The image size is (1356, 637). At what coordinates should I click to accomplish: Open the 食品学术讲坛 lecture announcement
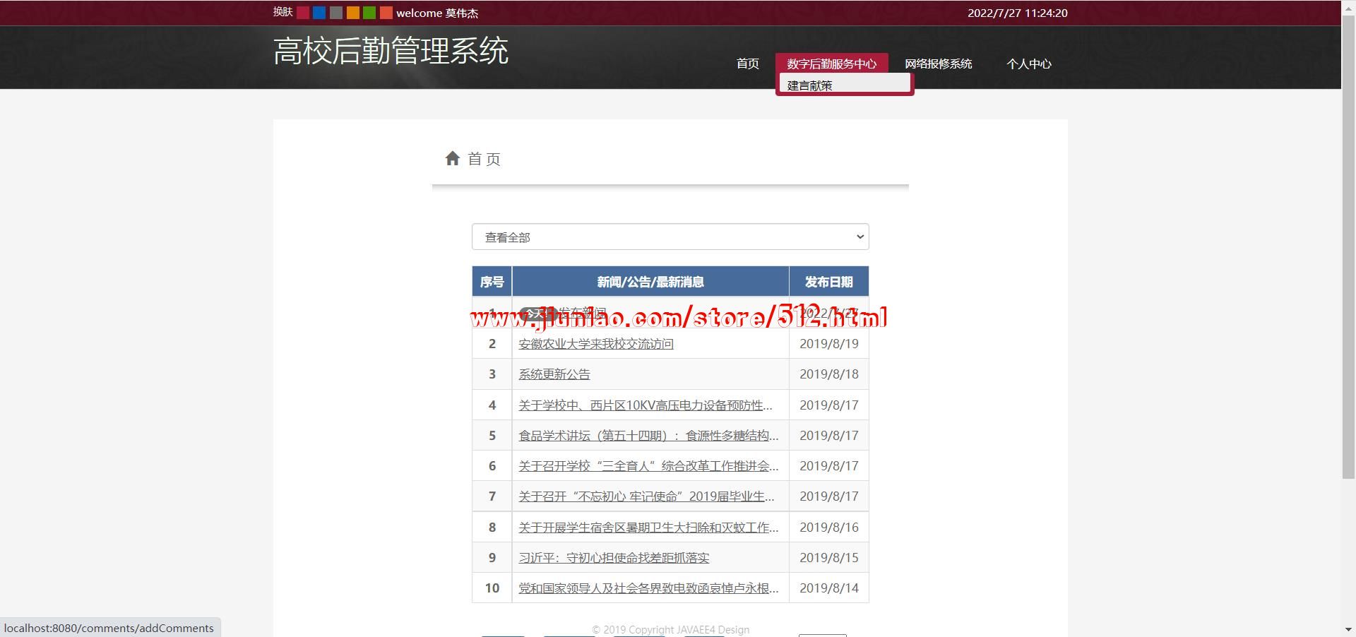click(x=648, y=436)
